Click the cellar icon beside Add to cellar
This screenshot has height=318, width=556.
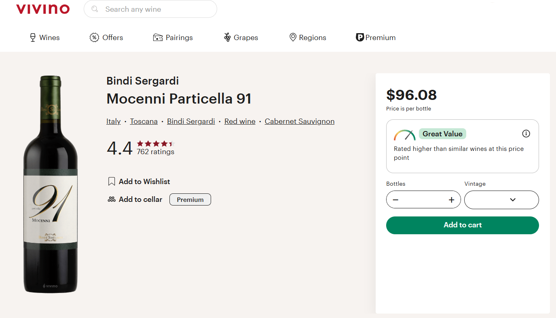[x=112, y=199]
